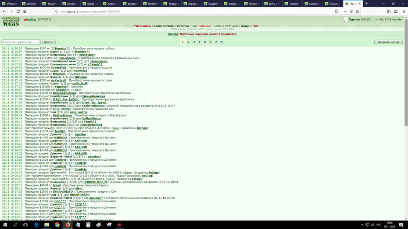The height and width of the screenshot is (229, 408).
Task: Open kot3gg profile link at top left
Action: click(x=31, y=19)
